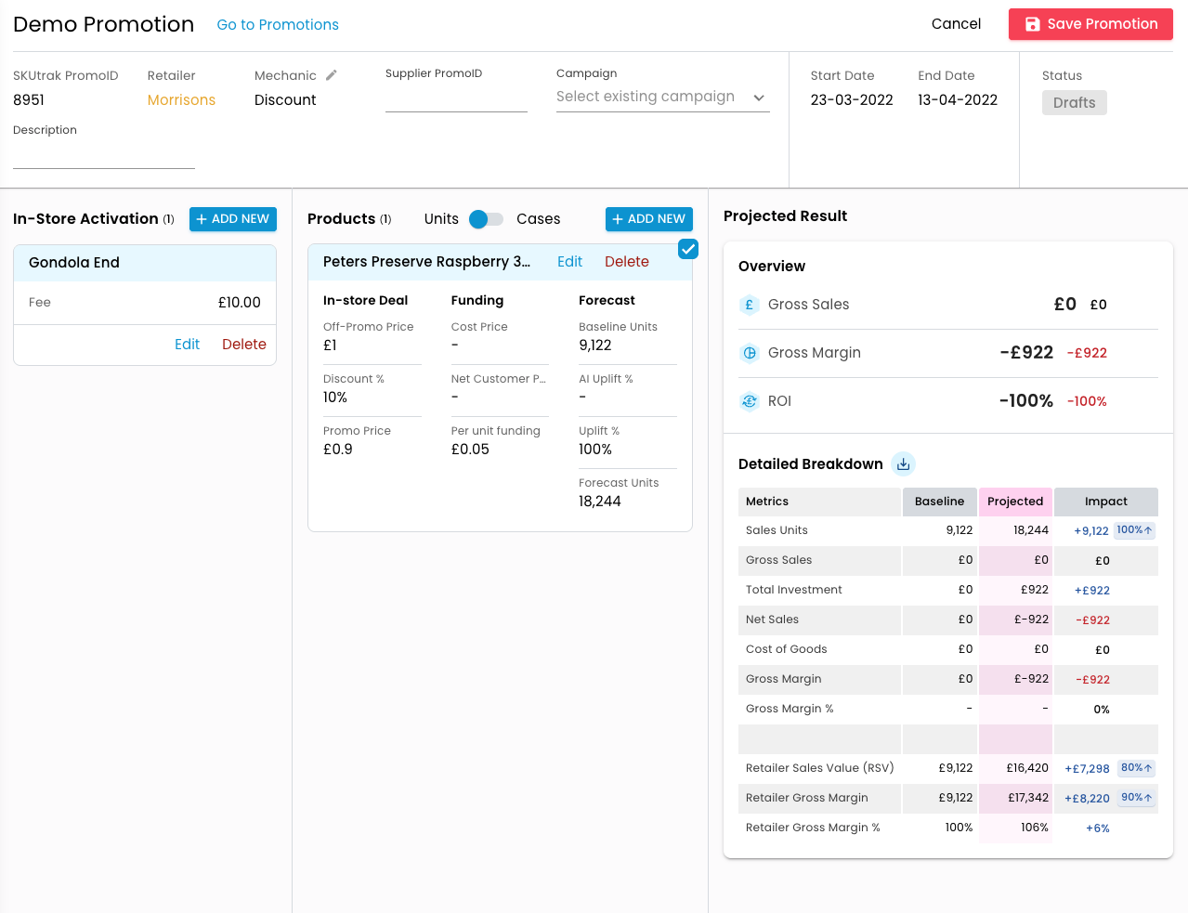Image resolution: width=1188 pixels, height=913 pixels.
Task: Click the download icon beside Detailed Breakdown
Action: 903,463
